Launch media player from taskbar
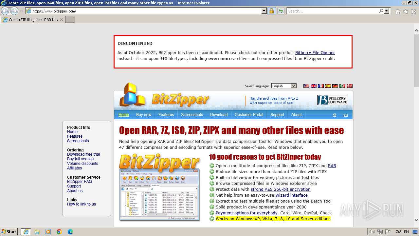The image size is (419, 236). click(48, 232)
